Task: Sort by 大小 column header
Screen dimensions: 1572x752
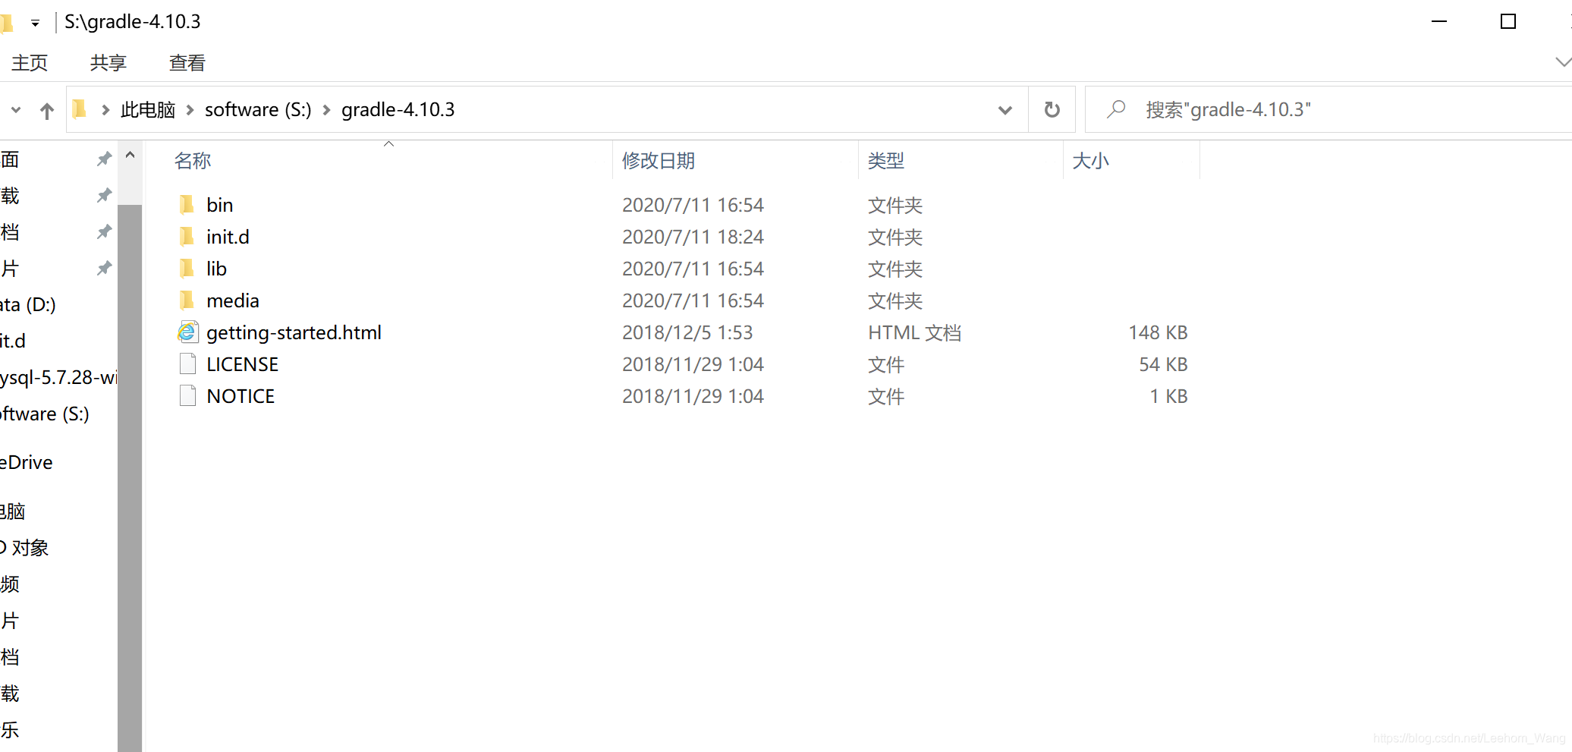Action: (x=1091, y=161)
